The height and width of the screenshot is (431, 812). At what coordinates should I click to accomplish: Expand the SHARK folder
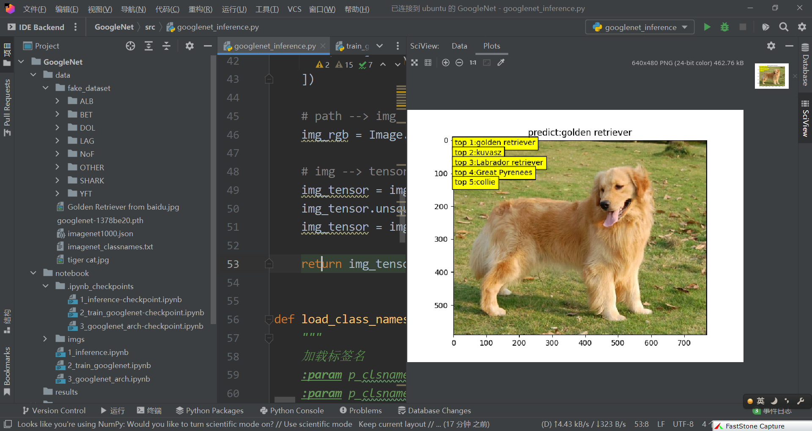click(58, 180)
